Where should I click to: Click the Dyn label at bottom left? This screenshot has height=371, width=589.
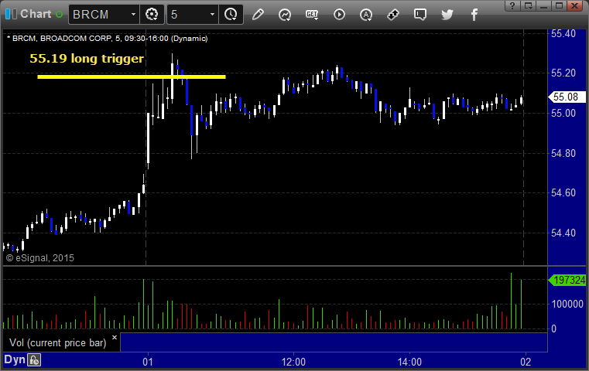15,359
